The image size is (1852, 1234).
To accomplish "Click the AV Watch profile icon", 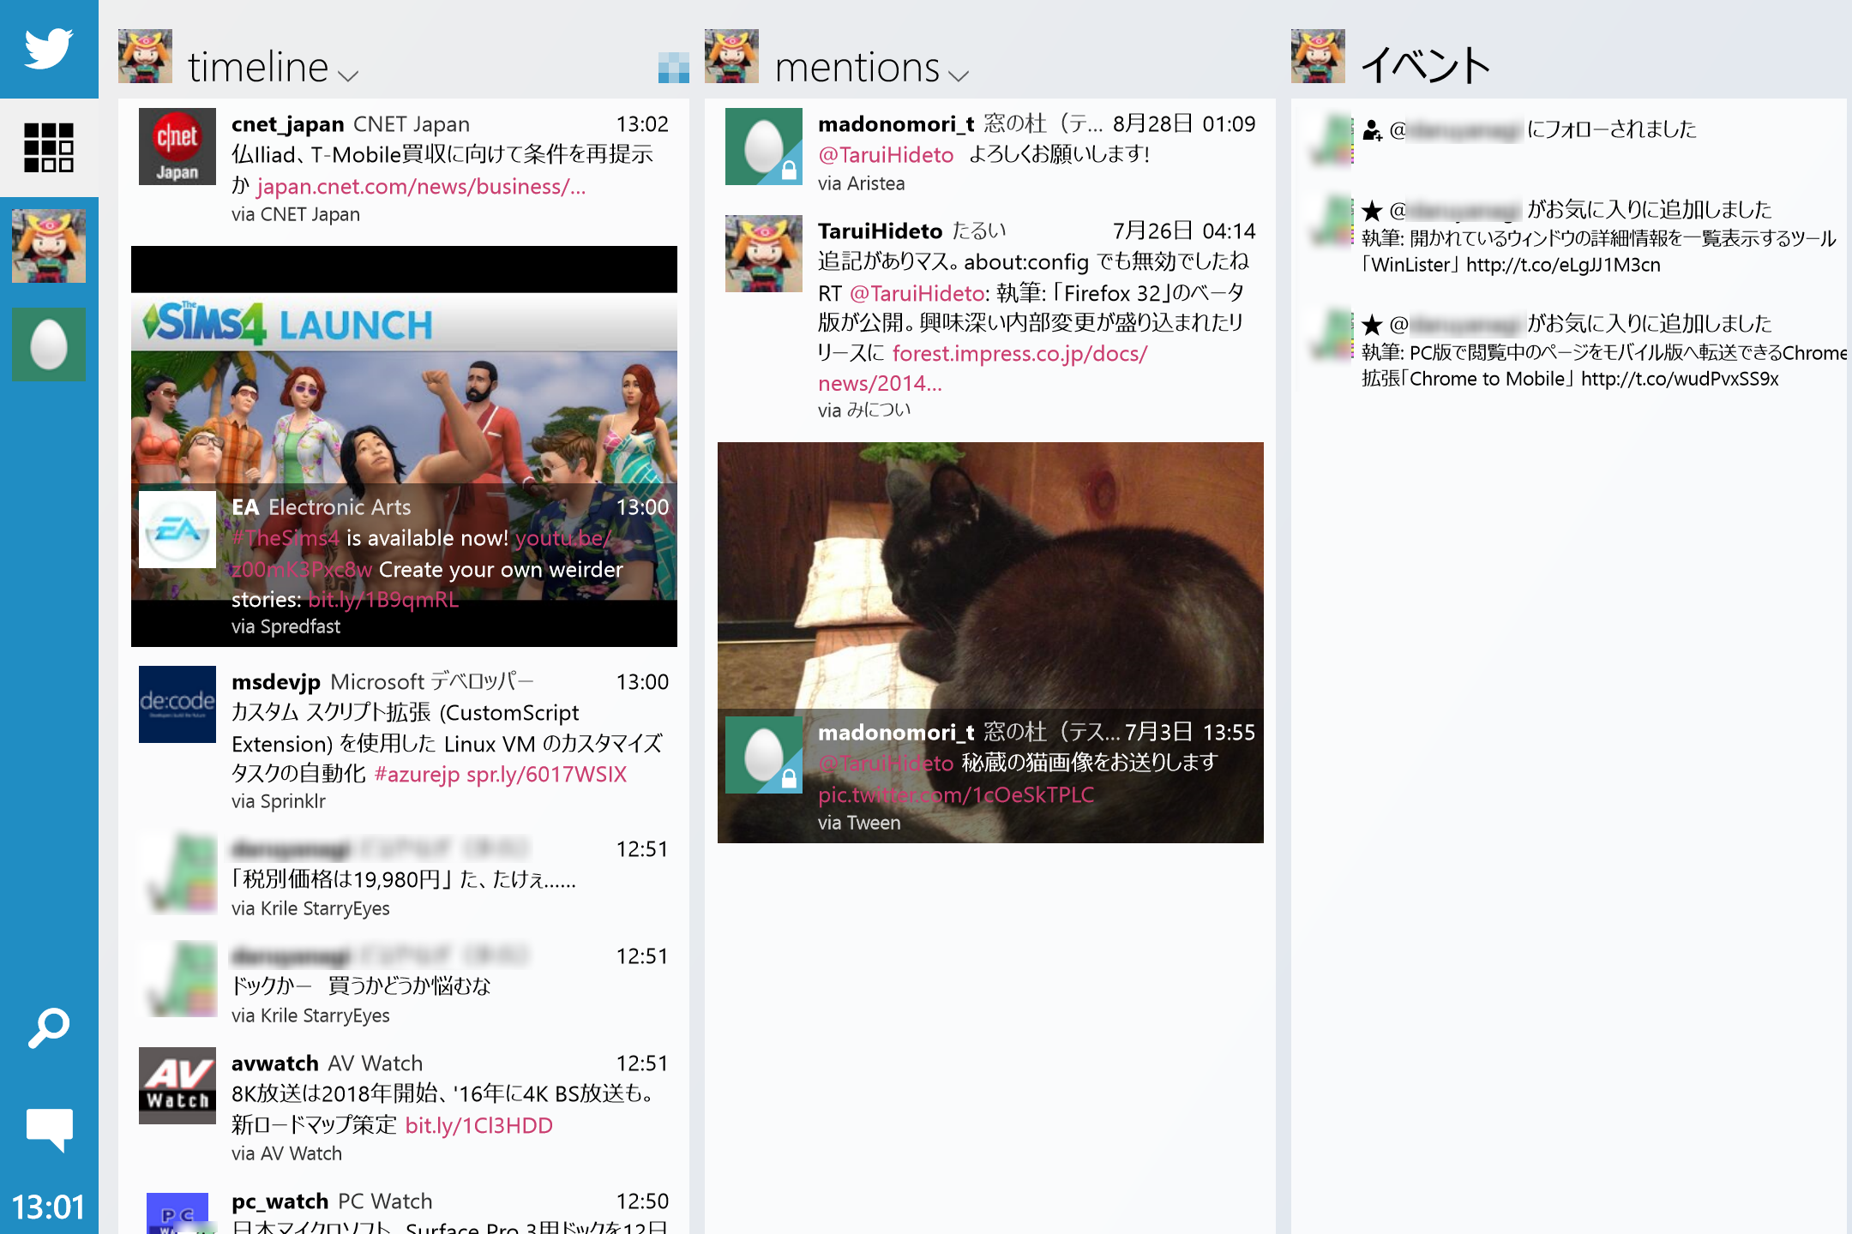I will coord(177,1086).
